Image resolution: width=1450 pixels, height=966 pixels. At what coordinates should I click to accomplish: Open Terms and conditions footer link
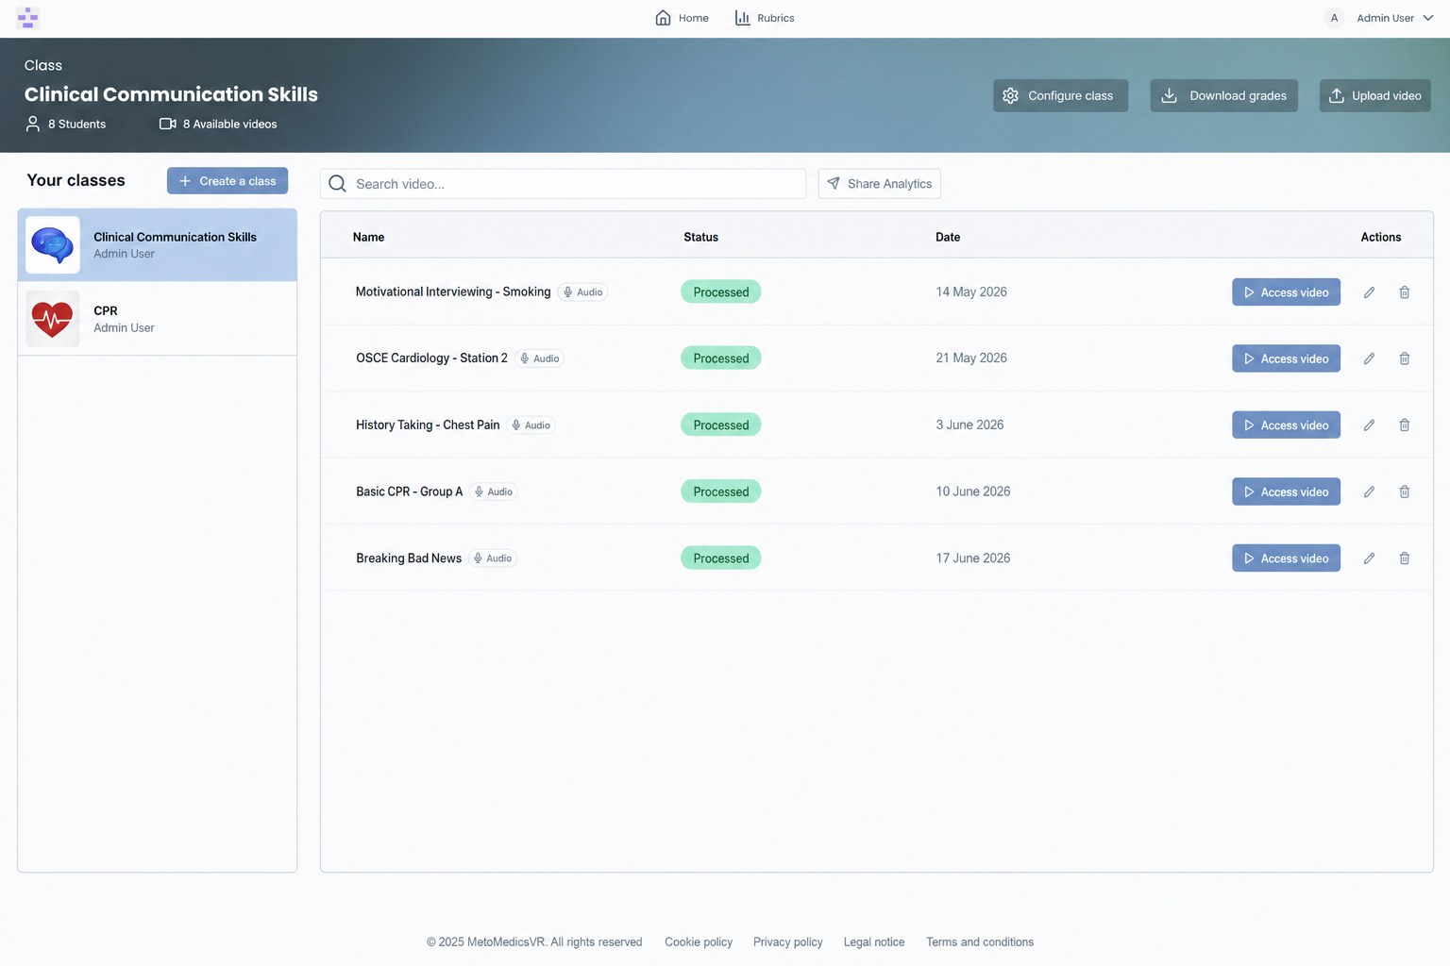coord(980,942)
